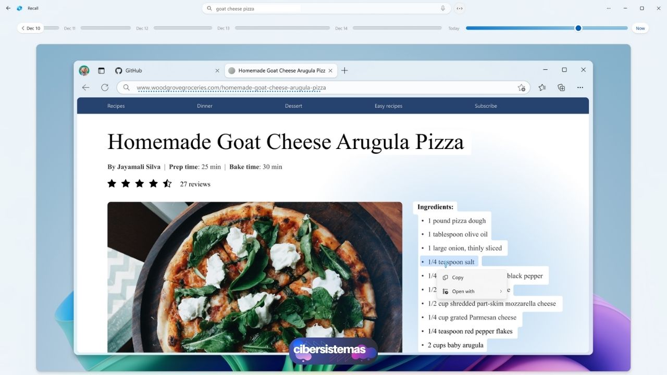
Task: Open the Recall more options ellipsis
Action: (609, 8)
